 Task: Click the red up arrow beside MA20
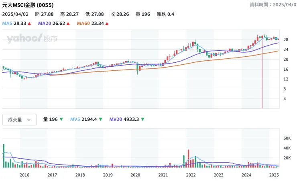coord(68,24)
